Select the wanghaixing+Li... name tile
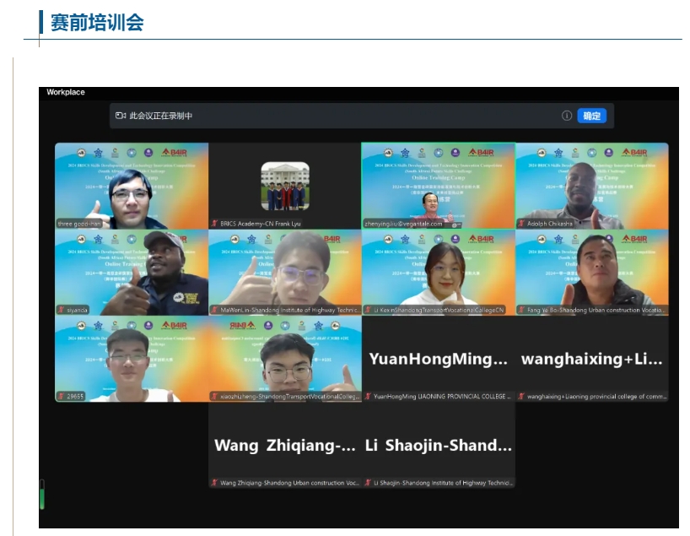Viewport: 690px width, 536px height. coord(591,359)
